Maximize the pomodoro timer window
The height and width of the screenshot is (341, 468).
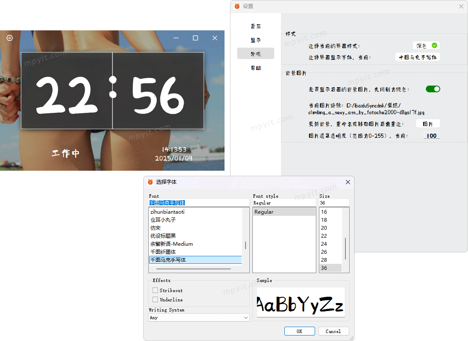pyautogui.click(x=195, y=38)
